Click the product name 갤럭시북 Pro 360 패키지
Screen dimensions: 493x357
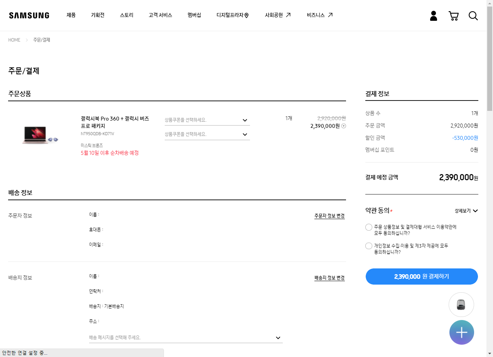(x=115, y=122)
